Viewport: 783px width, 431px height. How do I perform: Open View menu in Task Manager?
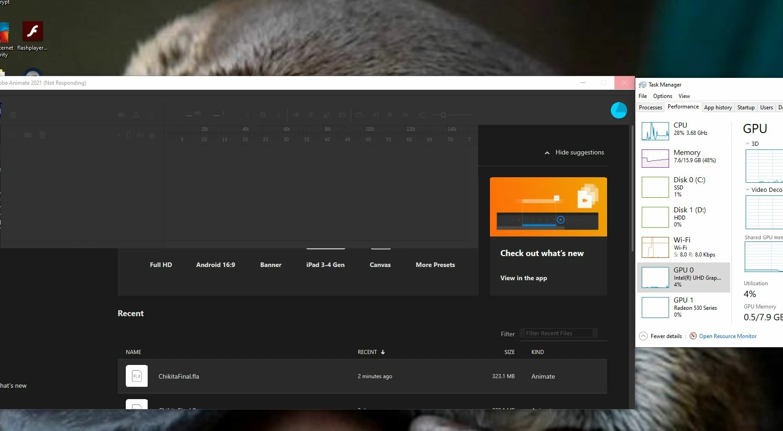pyautogui.click(x=684, y=96)
